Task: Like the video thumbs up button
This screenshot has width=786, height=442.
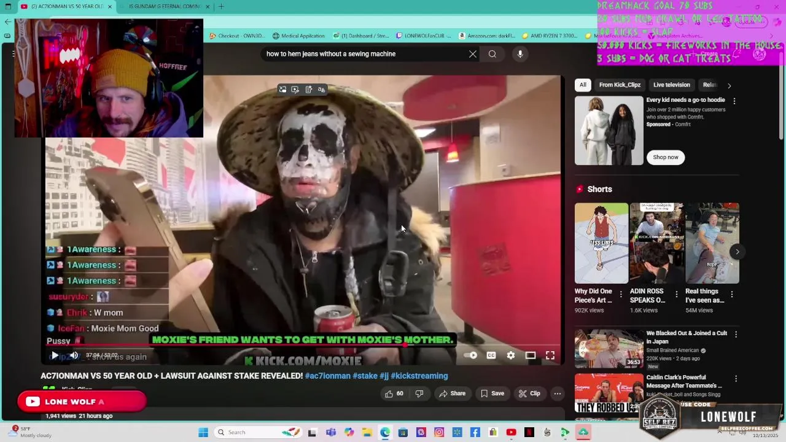Action: click(394, 394)
